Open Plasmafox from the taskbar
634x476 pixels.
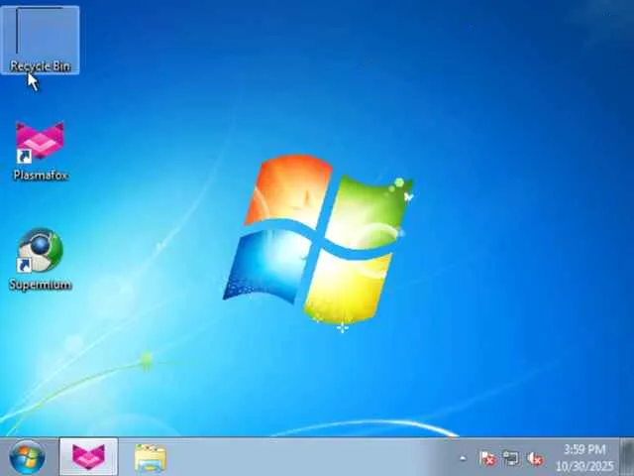[88, 457]
